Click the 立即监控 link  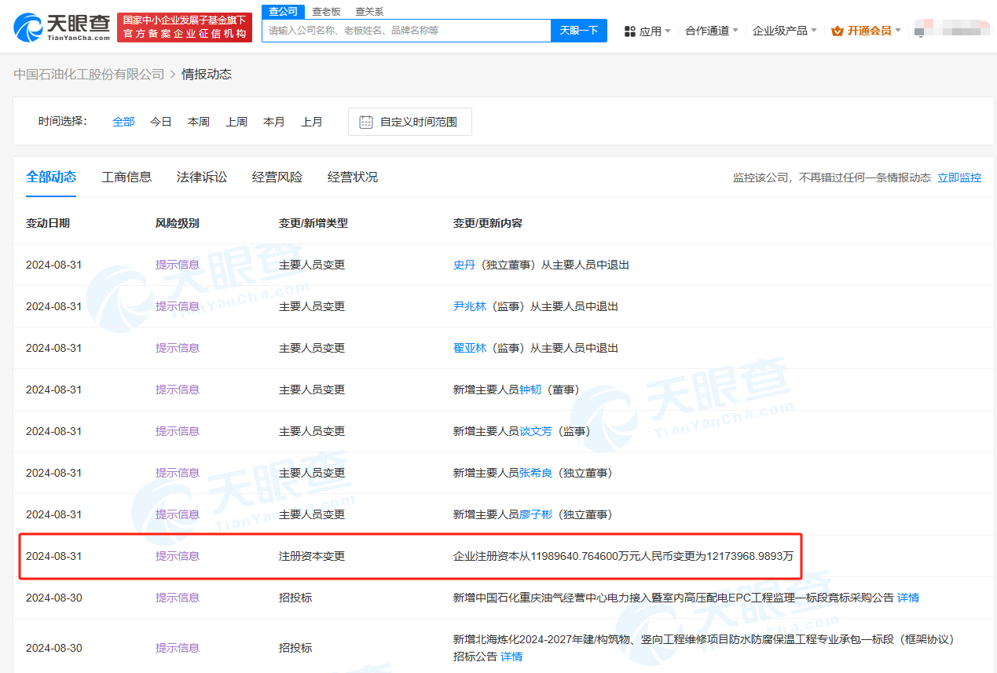coord(959,177)
